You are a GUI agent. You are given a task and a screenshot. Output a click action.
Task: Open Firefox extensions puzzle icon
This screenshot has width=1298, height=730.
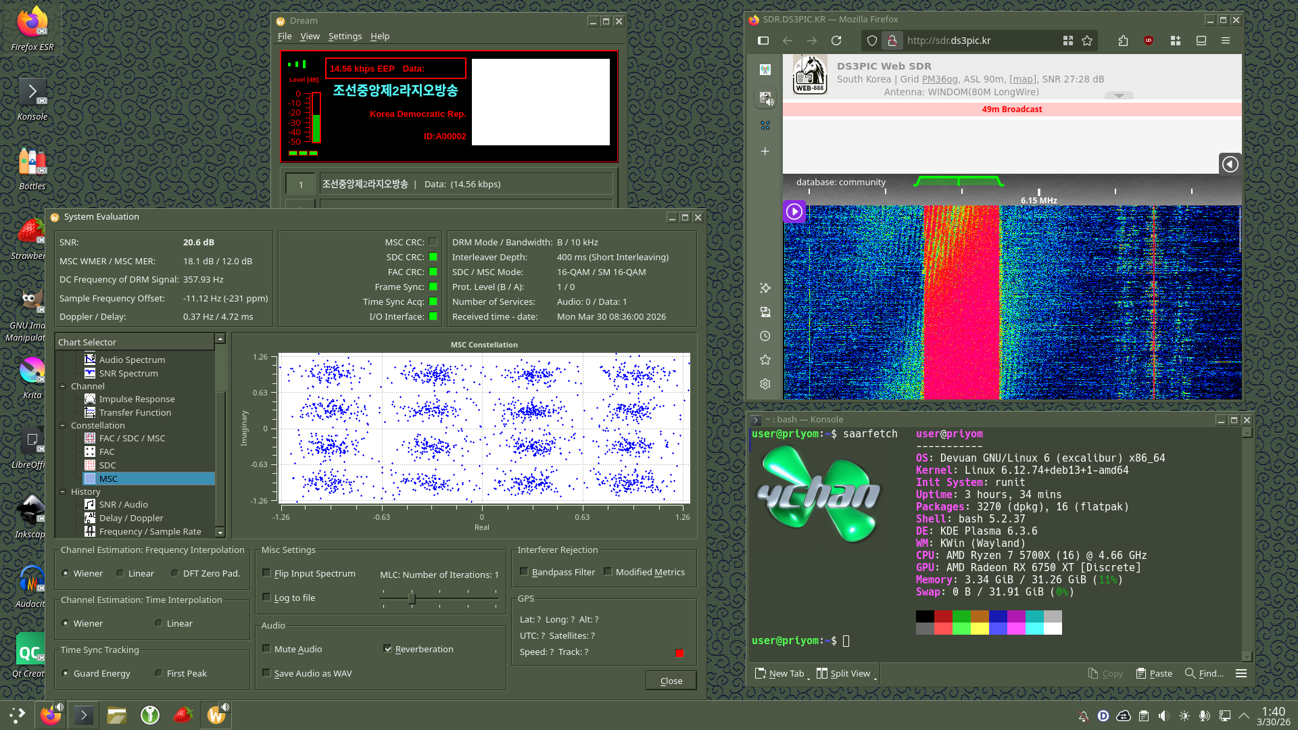[1123, 41]
